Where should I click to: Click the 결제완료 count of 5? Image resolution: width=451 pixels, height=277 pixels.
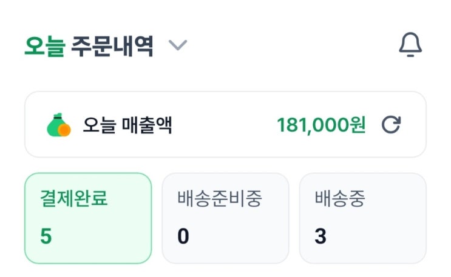[x=46, y=236]
